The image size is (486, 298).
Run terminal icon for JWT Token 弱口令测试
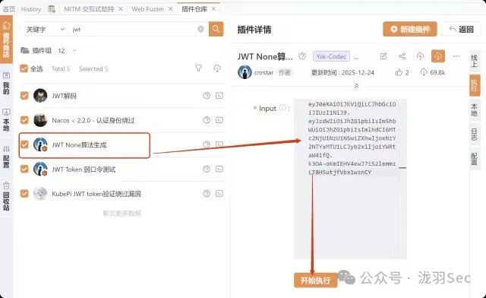click(x=219, y=169)
